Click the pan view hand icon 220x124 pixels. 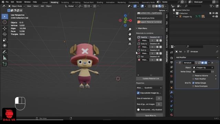(130, 34)
